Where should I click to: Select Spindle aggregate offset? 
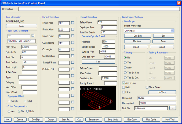click(9, 101)
